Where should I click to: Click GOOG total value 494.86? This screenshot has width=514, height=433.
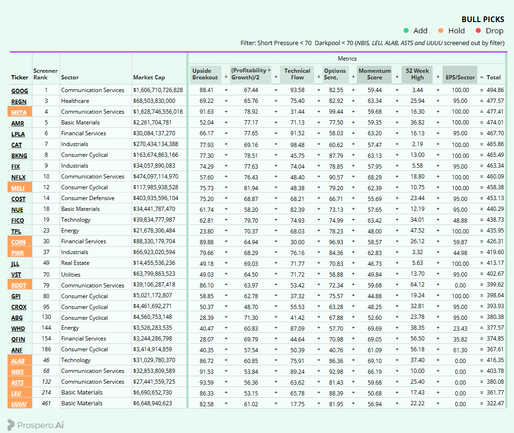pyautogui.click(x=495, y=90)
